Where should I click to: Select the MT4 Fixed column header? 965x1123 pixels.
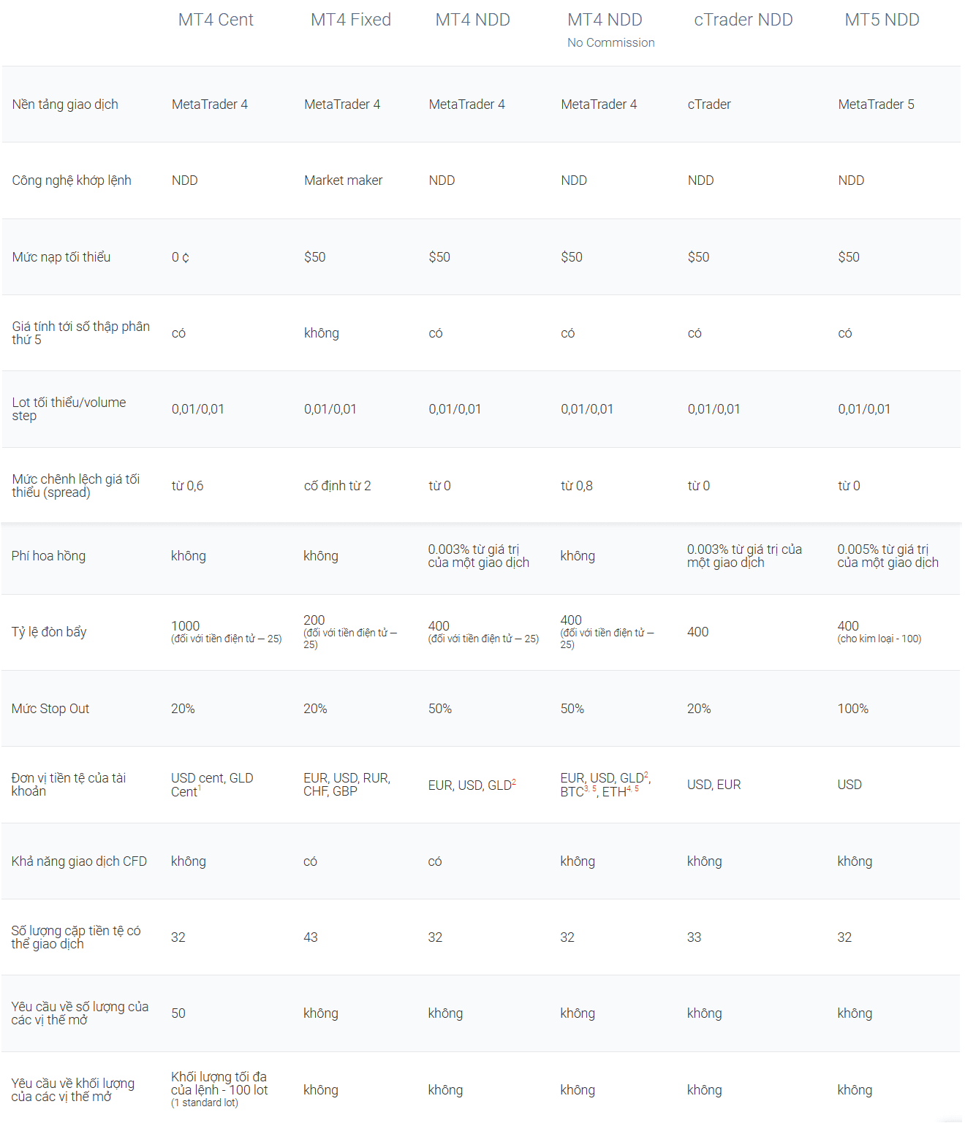tap(351, 20)
